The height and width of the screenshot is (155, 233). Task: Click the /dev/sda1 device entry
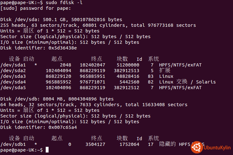click(x=13, y=65)
